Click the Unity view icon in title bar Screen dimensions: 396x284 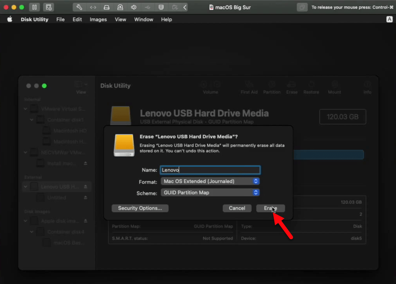[302, 7]
